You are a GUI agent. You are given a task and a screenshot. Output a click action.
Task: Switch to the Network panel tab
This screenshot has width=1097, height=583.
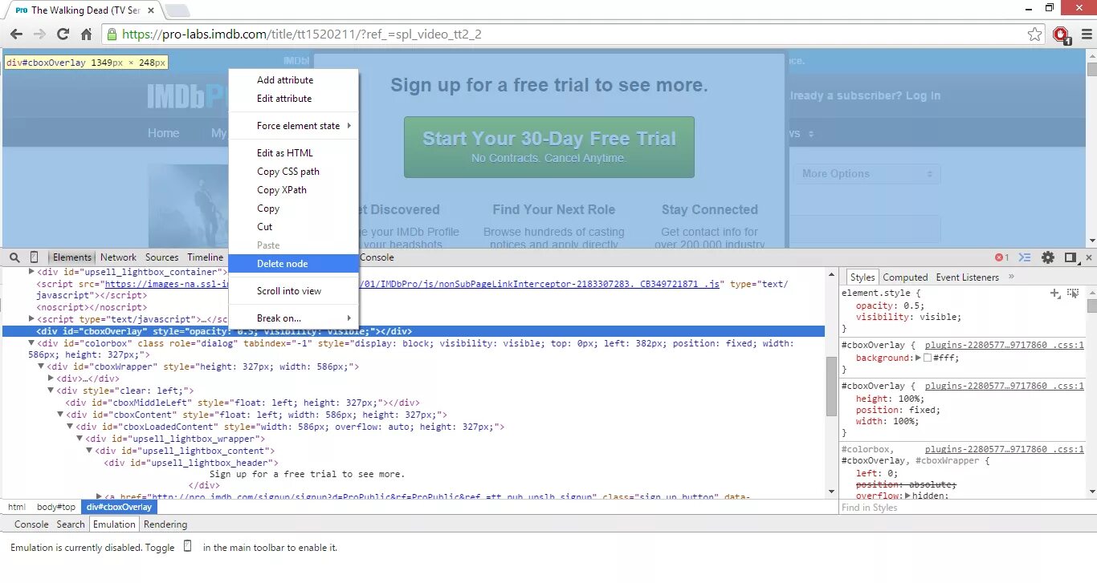pyautogui.click(x=118, y=257)
